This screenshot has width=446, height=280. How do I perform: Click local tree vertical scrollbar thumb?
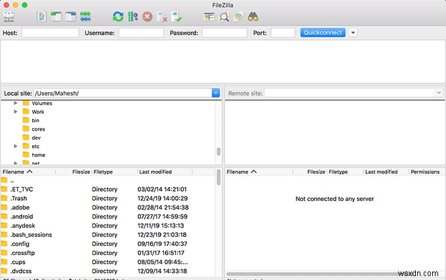[x=218, y=152]
